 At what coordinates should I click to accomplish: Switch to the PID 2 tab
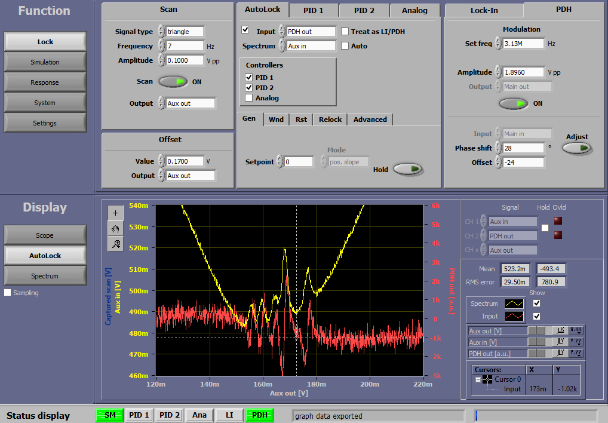[x=364, y=11]
